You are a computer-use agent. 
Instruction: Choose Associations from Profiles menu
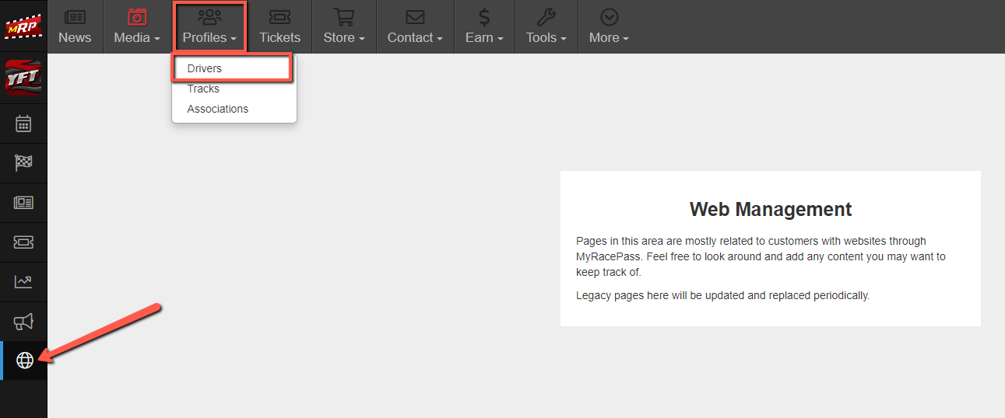[x=234, y=109]
